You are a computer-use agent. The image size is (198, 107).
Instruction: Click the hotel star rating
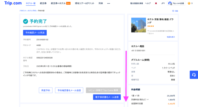150,26
